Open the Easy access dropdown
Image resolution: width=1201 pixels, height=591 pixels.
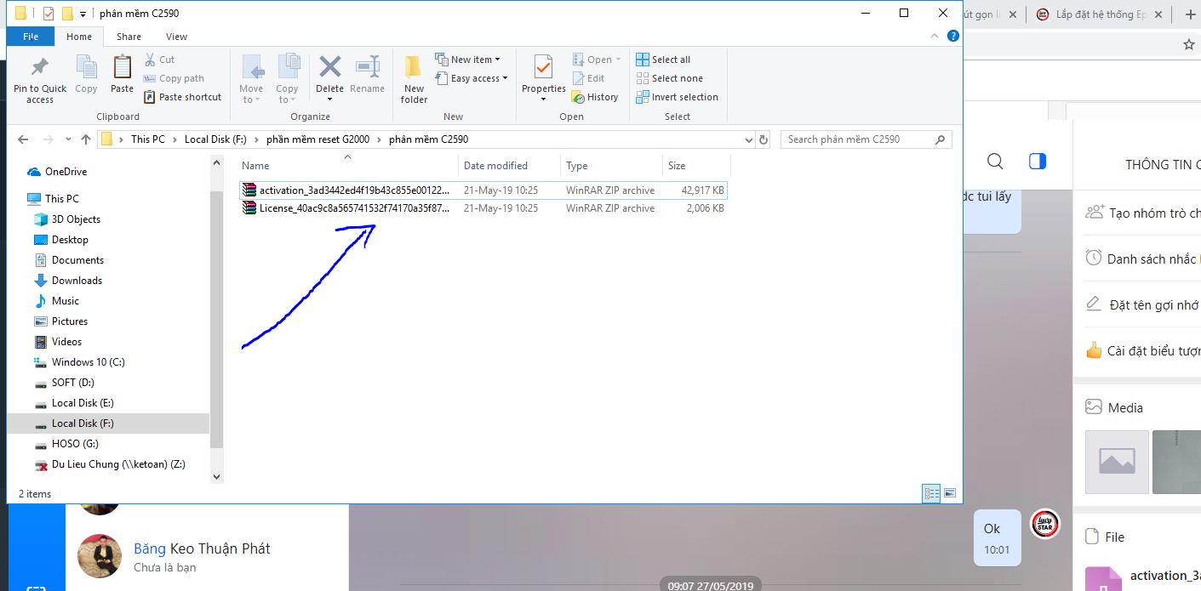(x=471, y=78)
